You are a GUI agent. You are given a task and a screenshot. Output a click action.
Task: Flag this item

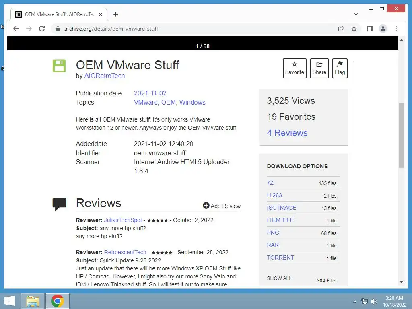pos(340,68)
